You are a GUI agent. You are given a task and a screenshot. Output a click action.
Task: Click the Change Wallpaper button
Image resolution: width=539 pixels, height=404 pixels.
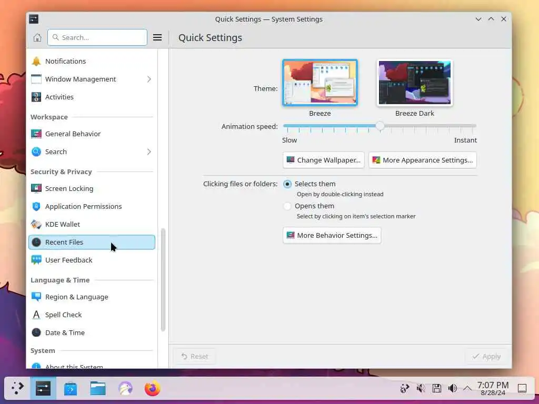(x=324, y=160)
